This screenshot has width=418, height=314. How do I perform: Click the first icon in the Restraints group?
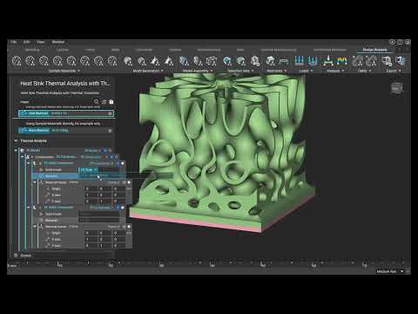[x=270, y=61]
